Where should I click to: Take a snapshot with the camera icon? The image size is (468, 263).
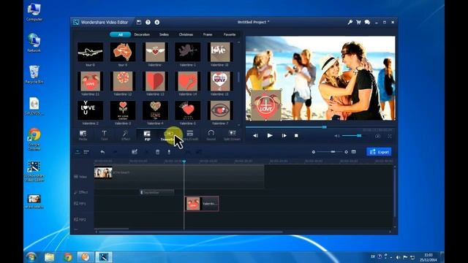(x=377, y=136)
